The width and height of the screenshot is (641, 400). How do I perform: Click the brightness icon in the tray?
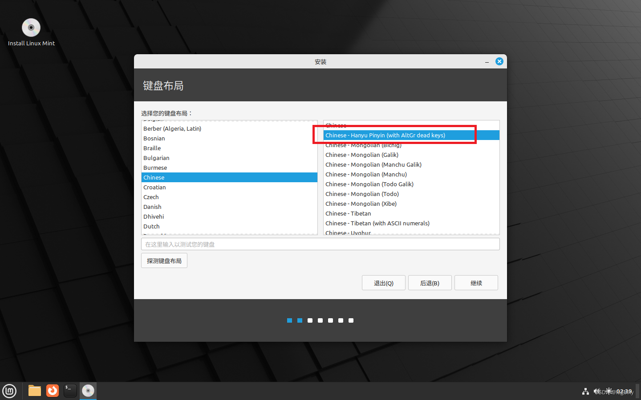[608, 391]
